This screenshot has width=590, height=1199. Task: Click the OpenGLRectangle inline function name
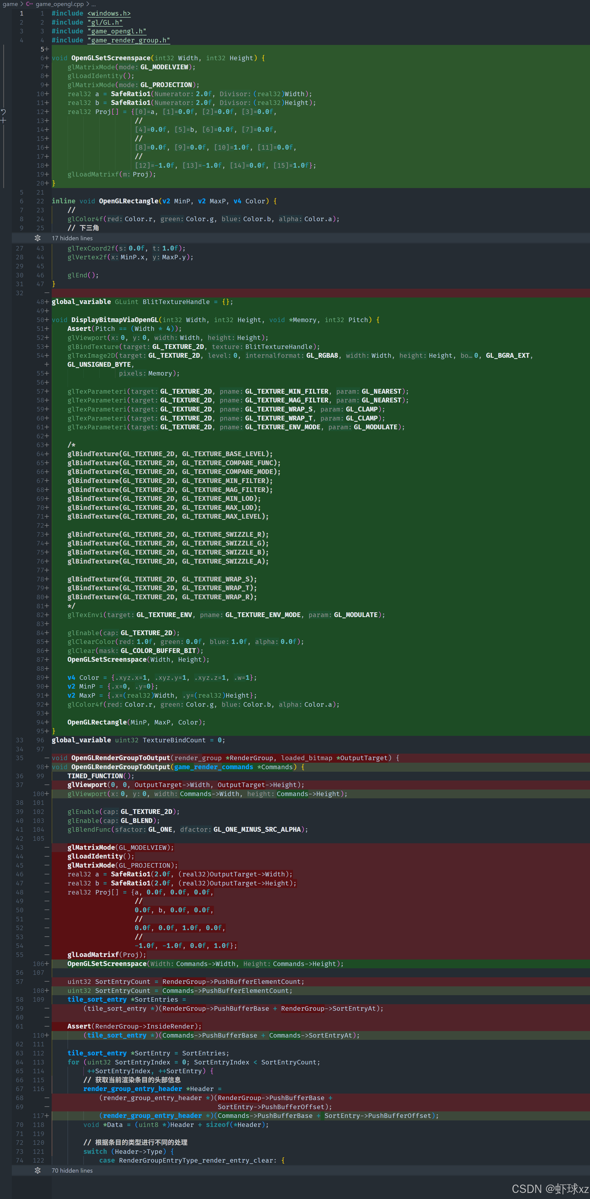click(129, 201)
